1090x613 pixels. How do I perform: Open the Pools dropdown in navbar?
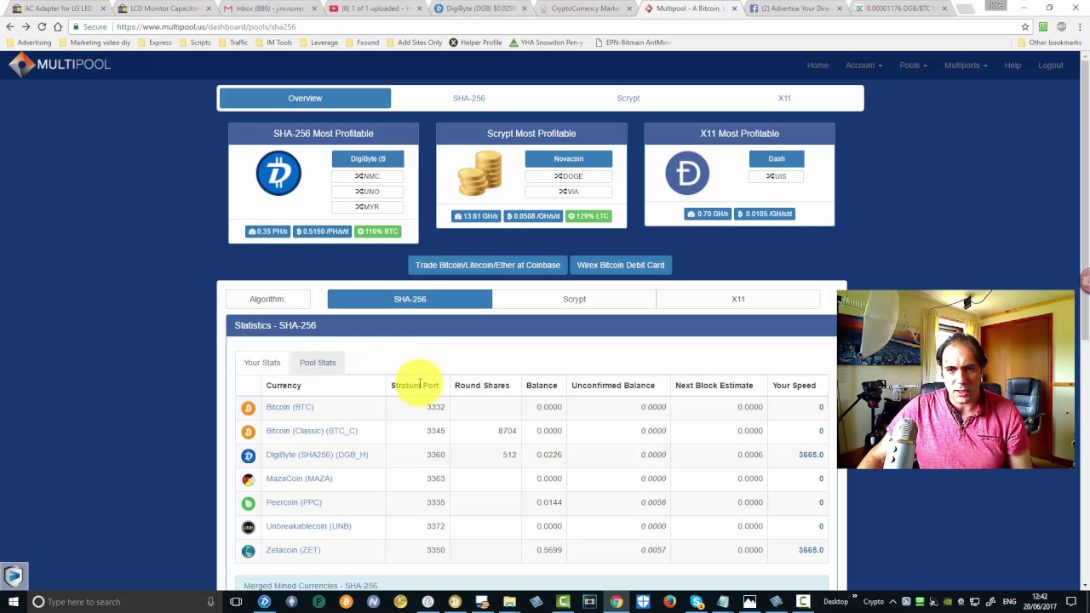tap(913, 66)
